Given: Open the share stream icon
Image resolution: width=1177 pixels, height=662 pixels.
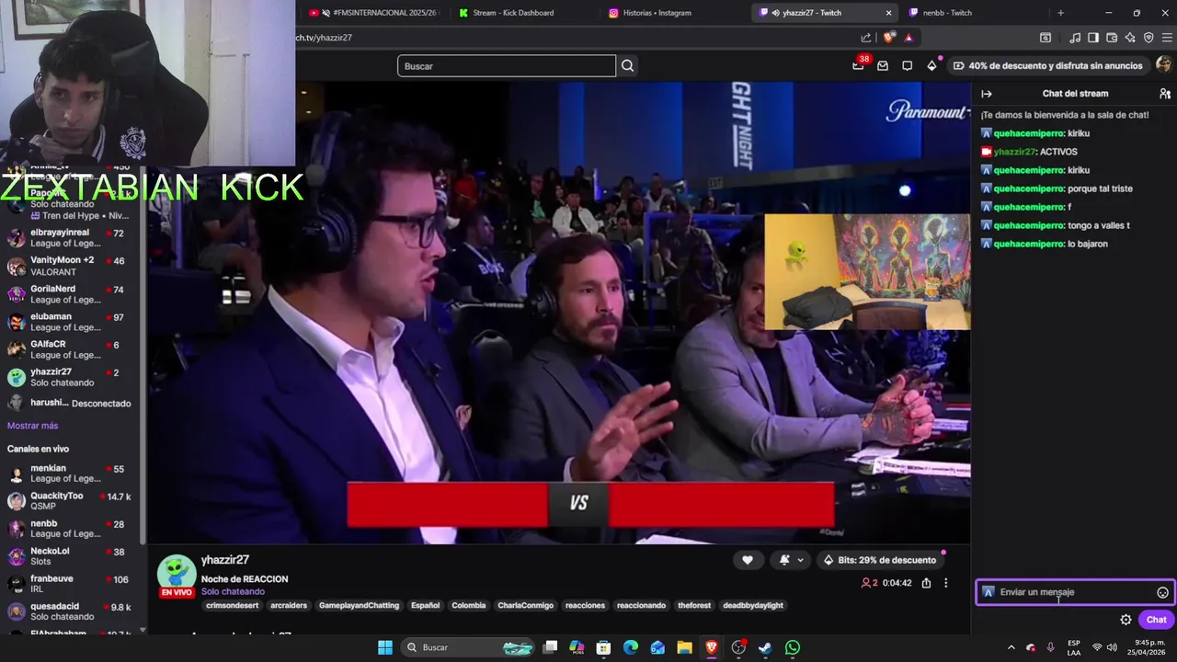Looking at the screenshot, I should click(x=926, y=583).
